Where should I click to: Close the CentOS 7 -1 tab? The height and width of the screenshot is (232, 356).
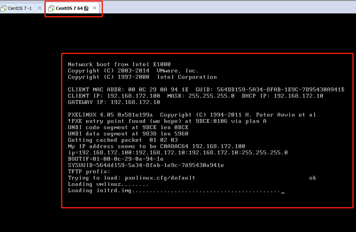[x=40, y=8]
